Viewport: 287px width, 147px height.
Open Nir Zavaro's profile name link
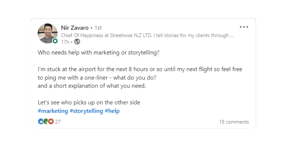point(75,28)
